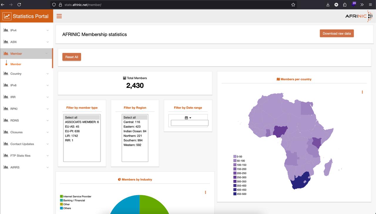Toggle the Internet Service Provider legend item

point(77,196)
